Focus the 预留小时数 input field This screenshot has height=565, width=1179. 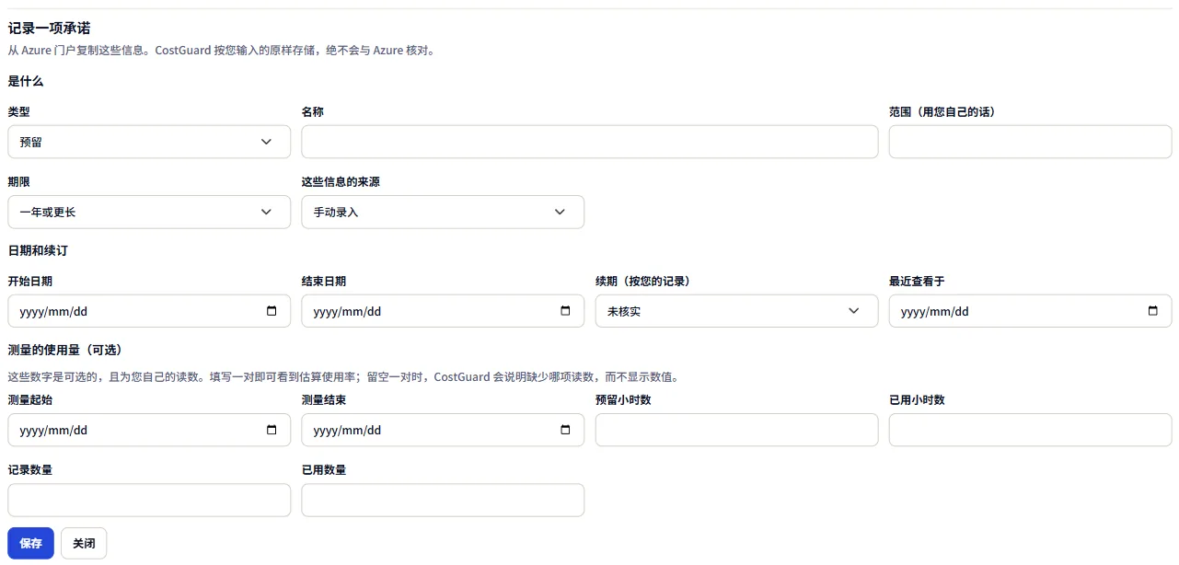pos(736,430)
